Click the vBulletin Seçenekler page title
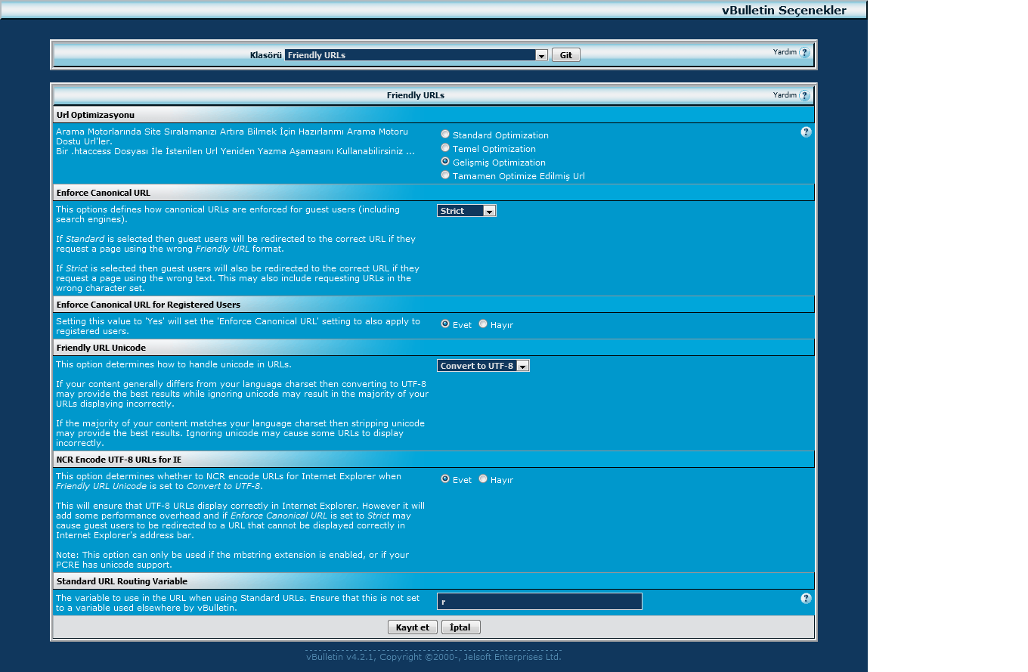 pos(784,11)
